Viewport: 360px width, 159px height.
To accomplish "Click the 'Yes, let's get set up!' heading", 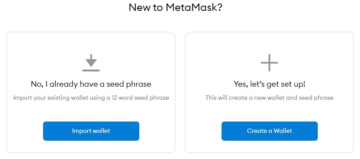I will [x=269, y=84].
